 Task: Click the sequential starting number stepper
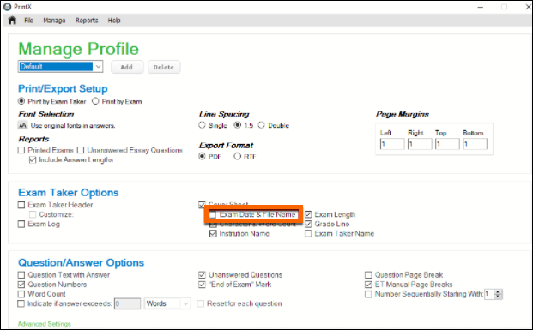(498, 294)
